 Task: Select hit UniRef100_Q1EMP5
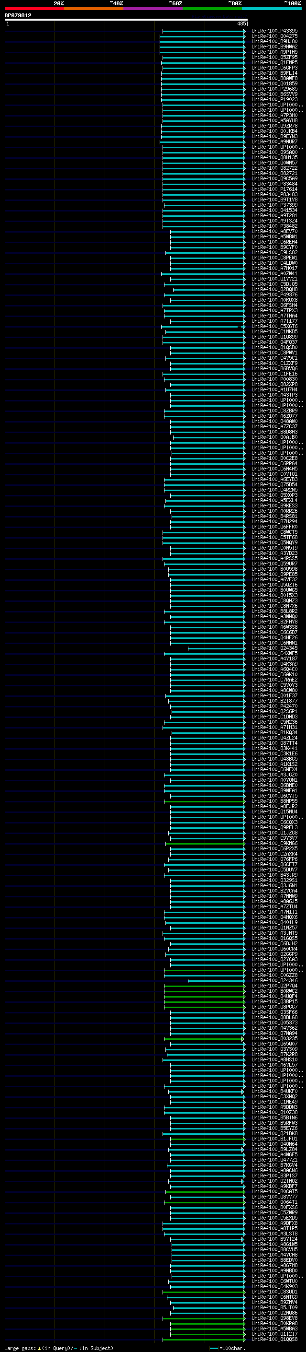(x=274, y=62)
